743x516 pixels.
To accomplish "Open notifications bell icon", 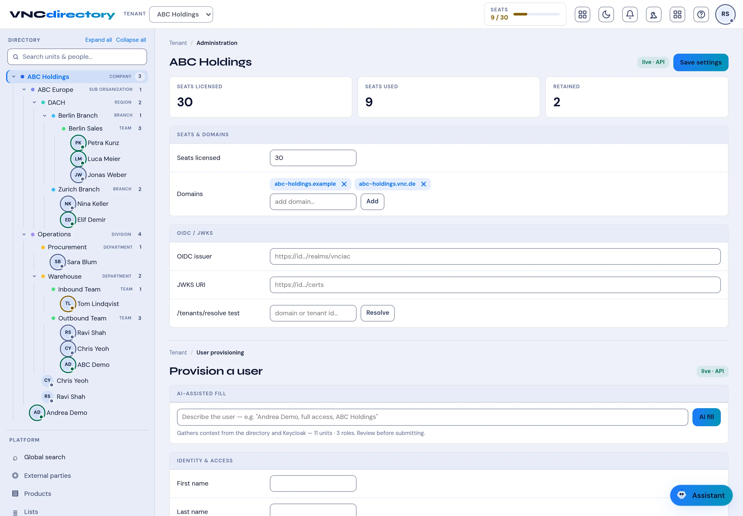I will click(629, 14).
